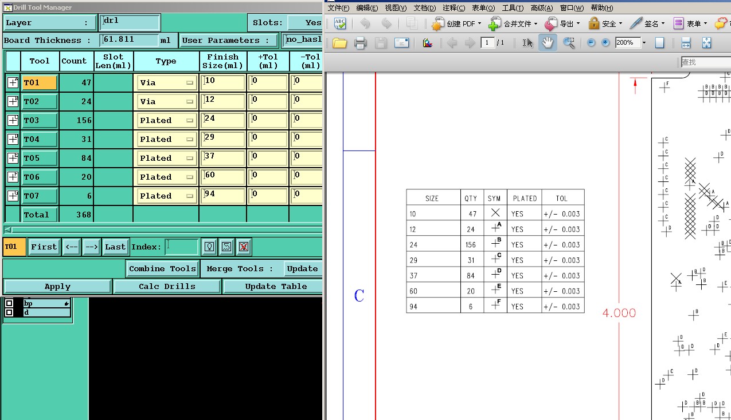731x420 pixels.
Task: Click the zoom out minus icon
Action: [x=592, y=43]
